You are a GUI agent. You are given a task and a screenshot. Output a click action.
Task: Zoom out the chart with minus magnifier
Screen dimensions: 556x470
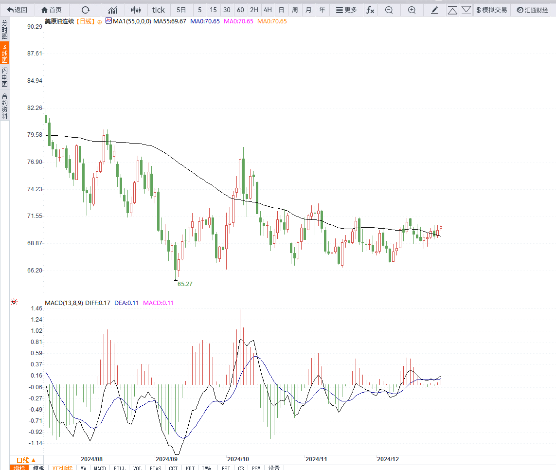[x=389, y=10]
